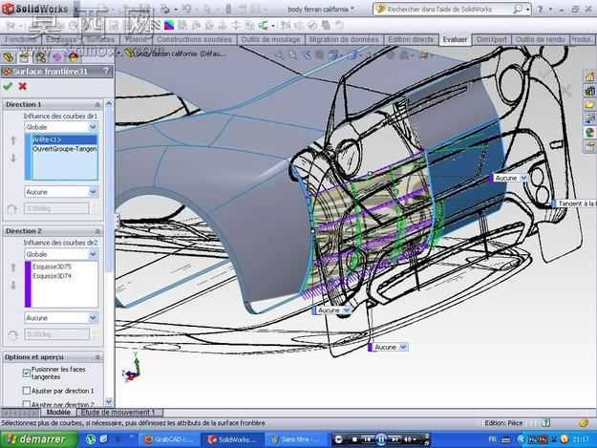Click the démarrer Start button
The width and height of the screenshot is (597, 448).
tap(38, 439)
